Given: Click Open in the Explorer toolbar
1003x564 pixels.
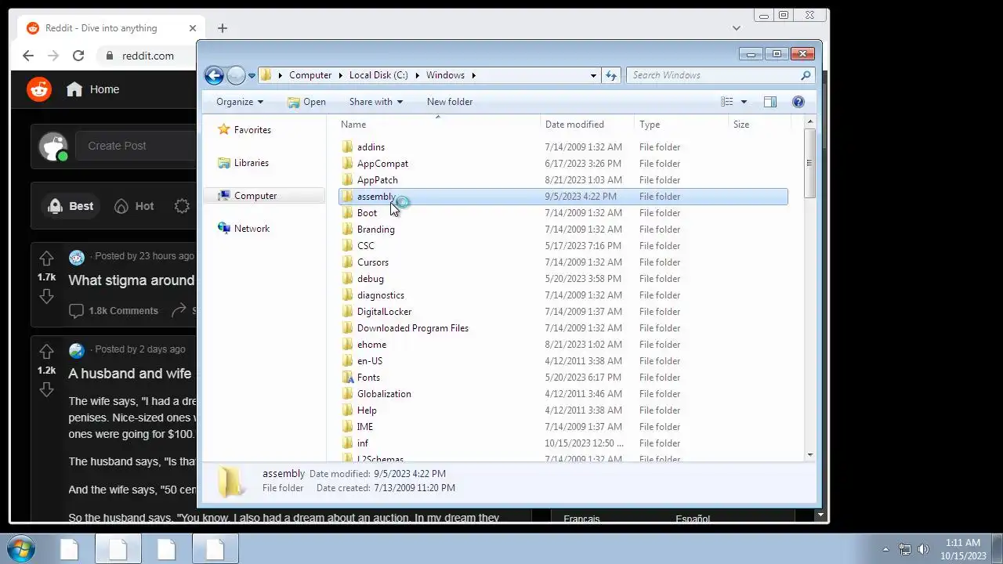Looking at the screenshot, I should (306, 102).
